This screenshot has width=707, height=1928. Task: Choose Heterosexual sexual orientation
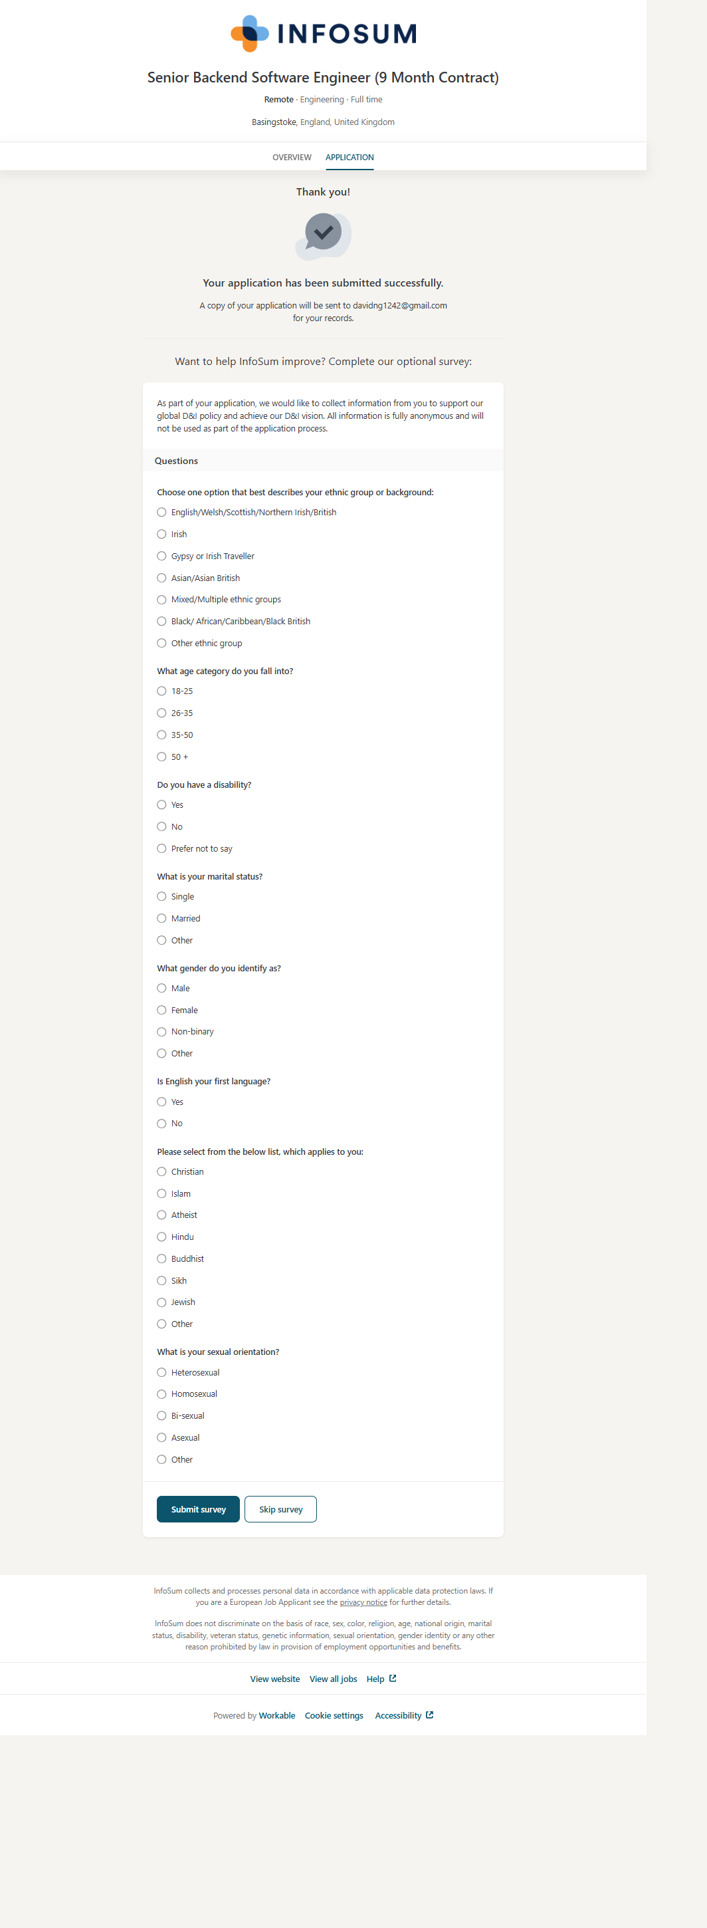point(161,1372)
